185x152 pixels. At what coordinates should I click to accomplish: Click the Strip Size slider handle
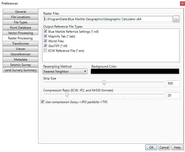pos(104,83)
